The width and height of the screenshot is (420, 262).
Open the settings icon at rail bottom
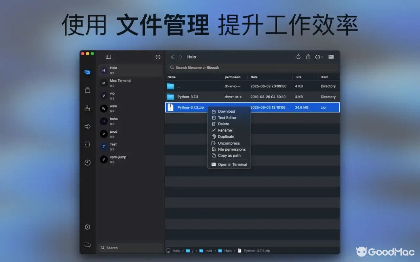[x=87, y=227]
